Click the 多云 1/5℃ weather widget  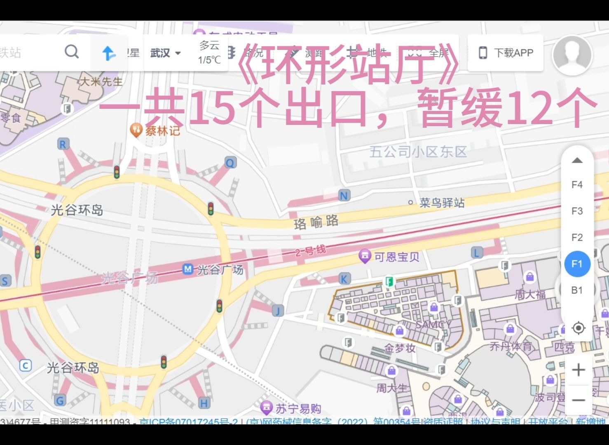click(x=210, y=52)
